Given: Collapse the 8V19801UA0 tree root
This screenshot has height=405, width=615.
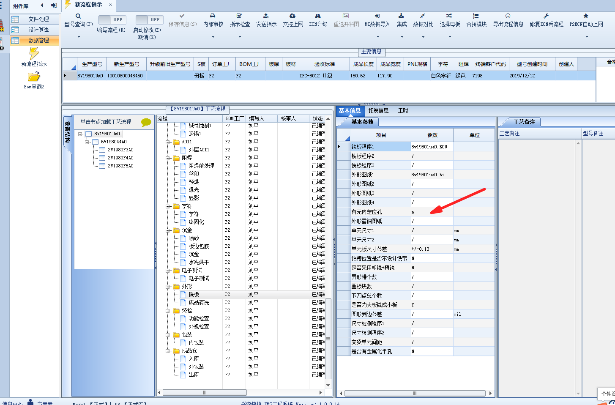Looking at the screenshot, I should click(80, 134).
